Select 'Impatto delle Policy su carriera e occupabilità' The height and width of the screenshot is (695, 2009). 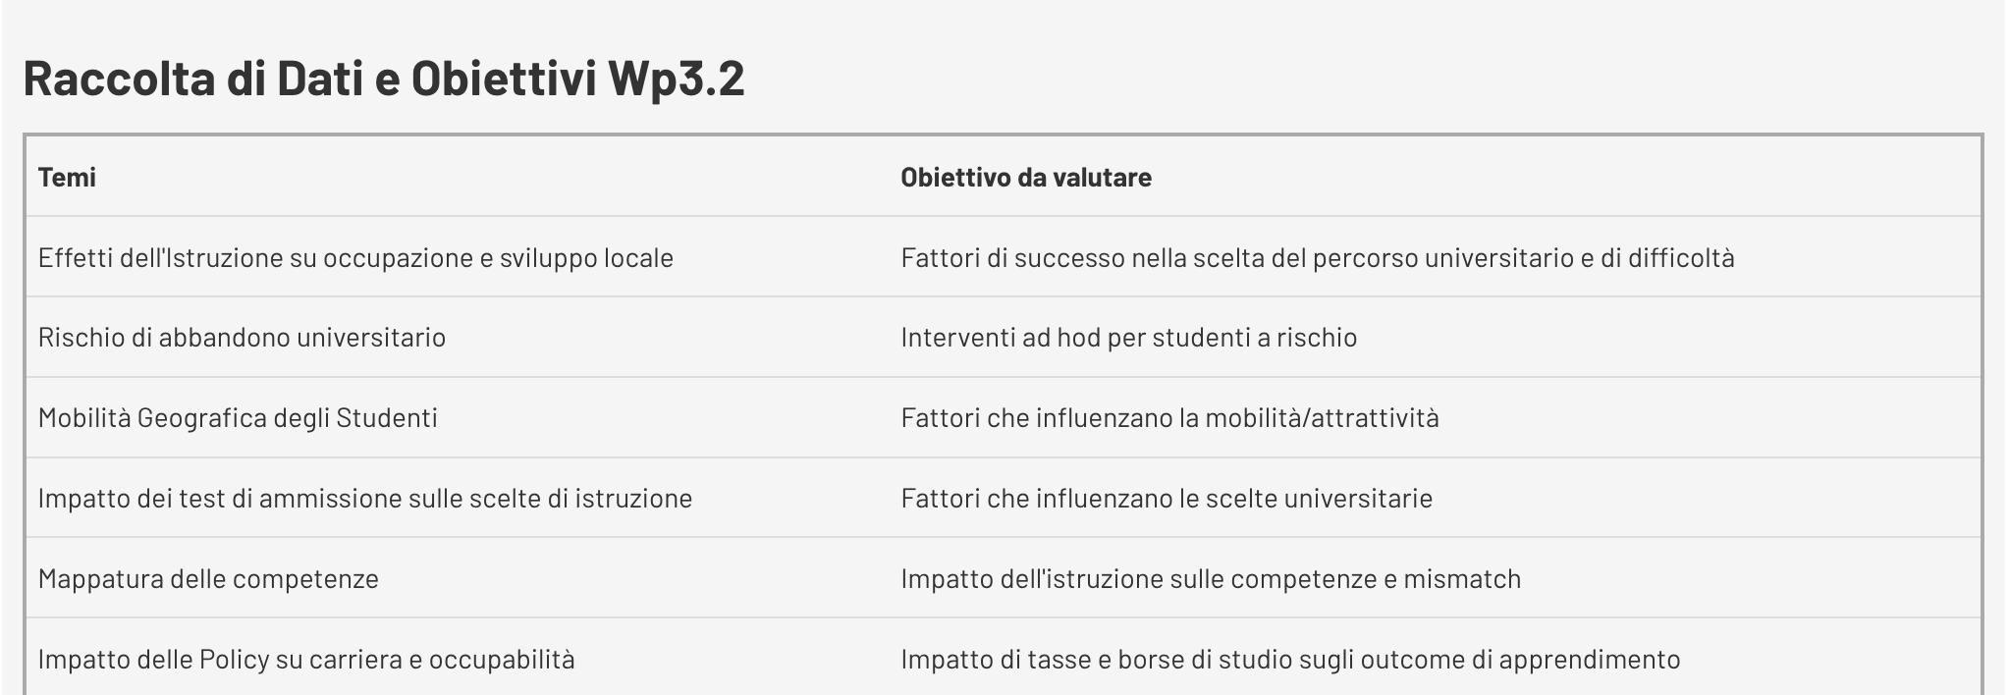[x=305, y=660]
